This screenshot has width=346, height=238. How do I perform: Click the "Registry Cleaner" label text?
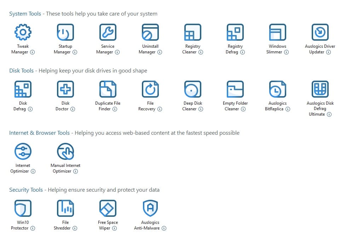[x=191, y=49]
